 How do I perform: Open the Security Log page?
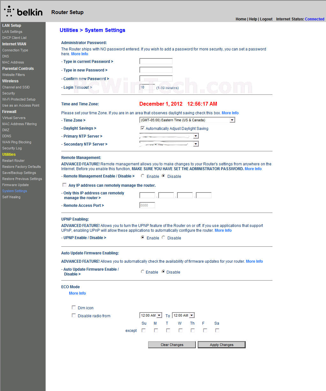tap(12, 148)
